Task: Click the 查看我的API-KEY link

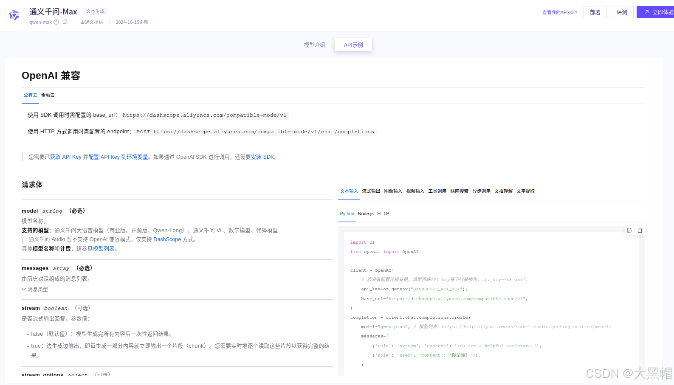Action: (x=560, y=12)
